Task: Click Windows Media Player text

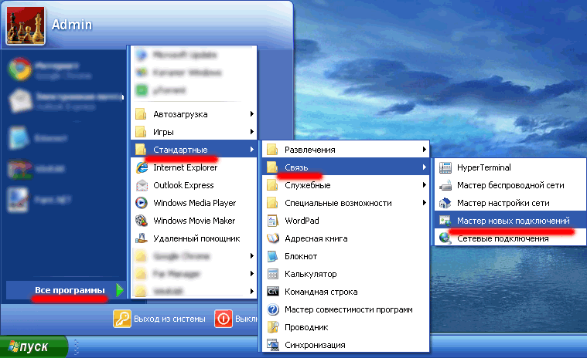Action: (x=195, y=203)
